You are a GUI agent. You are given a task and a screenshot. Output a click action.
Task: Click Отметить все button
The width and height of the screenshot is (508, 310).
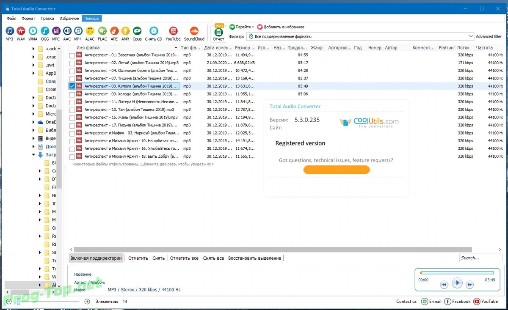pos(184,258)
